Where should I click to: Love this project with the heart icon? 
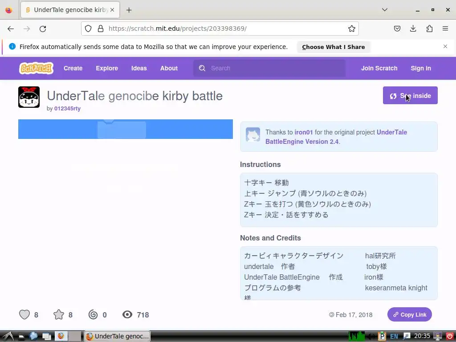pyautogui.click(x=24, y=315)
